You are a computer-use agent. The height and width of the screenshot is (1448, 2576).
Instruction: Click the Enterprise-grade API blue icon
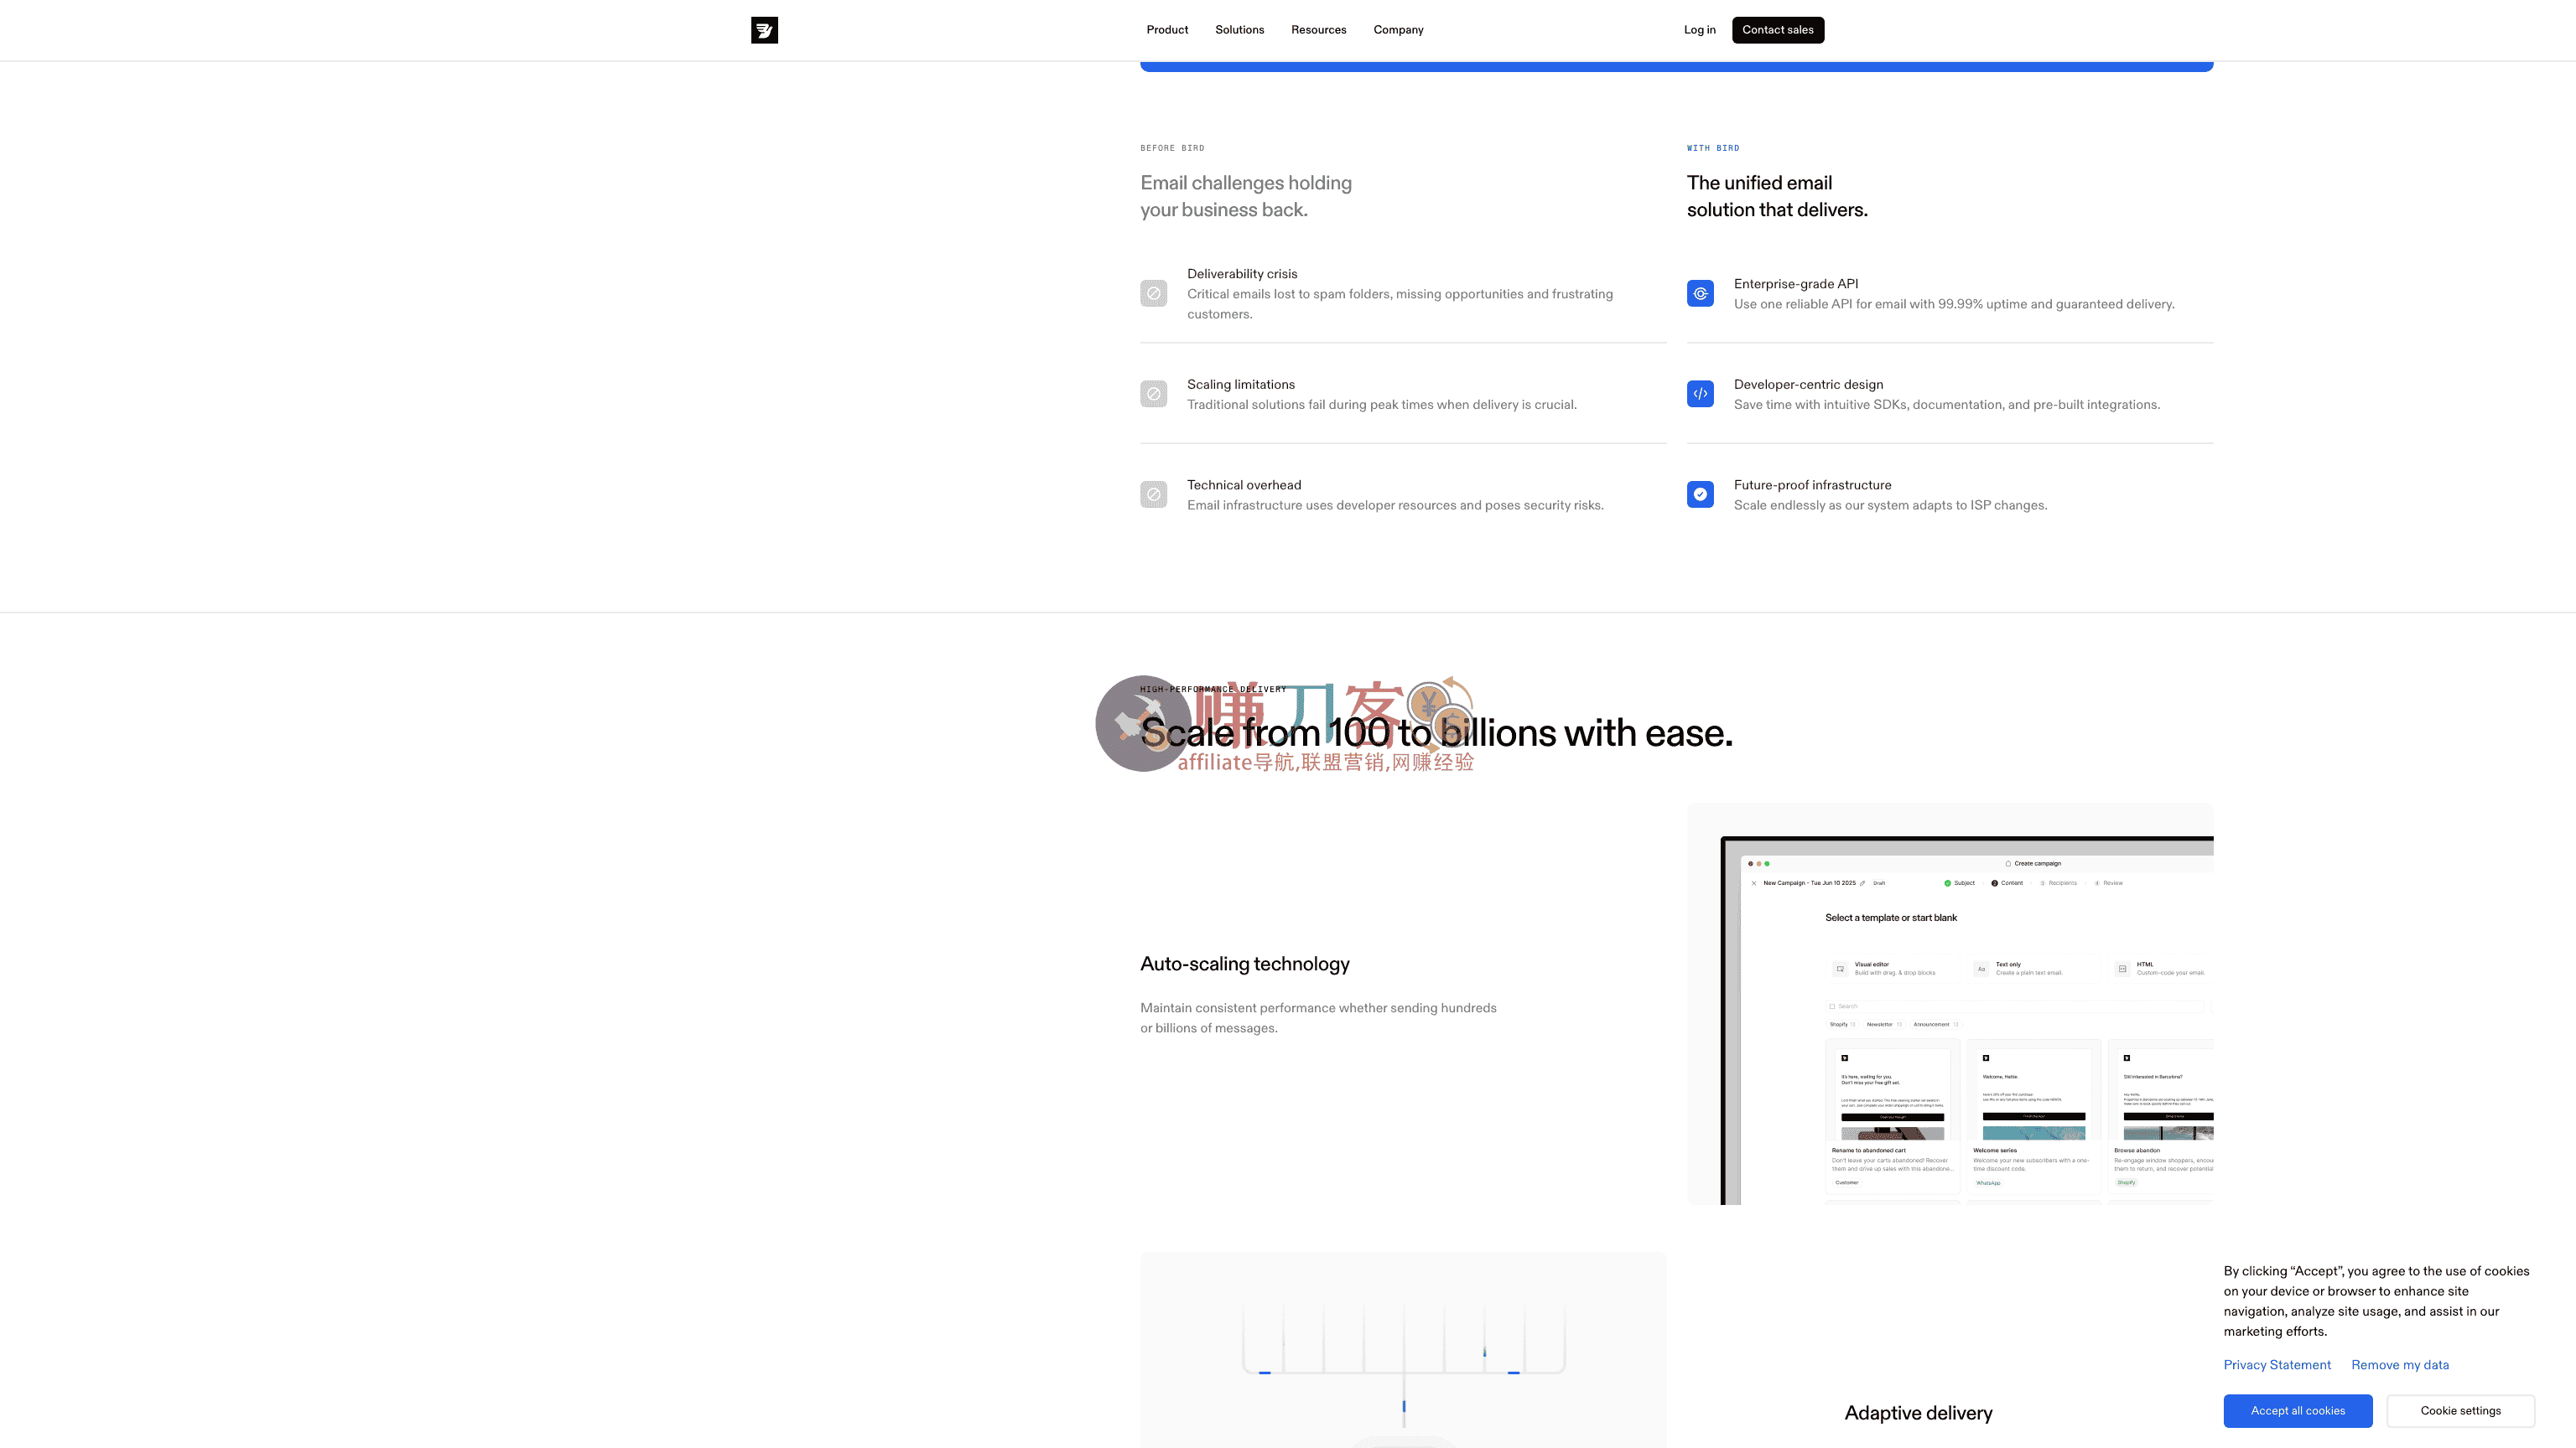[x=1700, y=294]
